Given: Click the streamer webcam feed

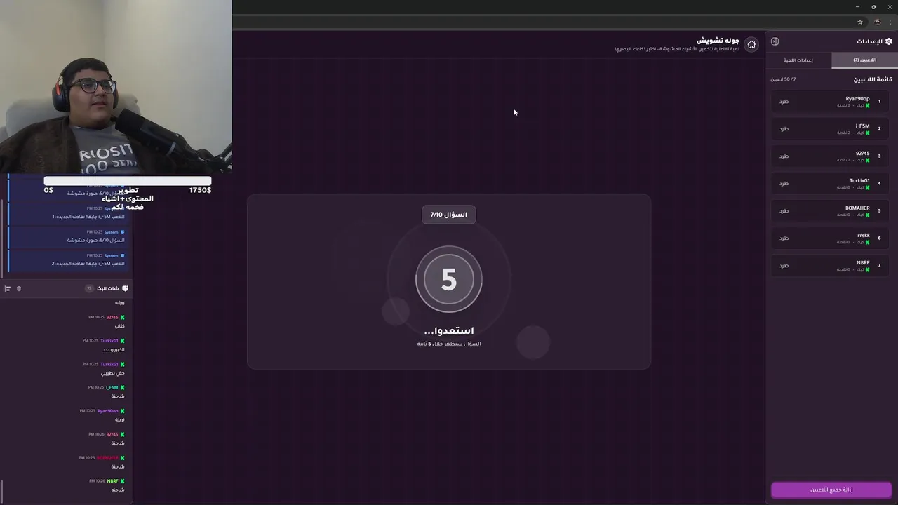Looking at the screenshot, I should pyautogui.click(x=116, y=86).
